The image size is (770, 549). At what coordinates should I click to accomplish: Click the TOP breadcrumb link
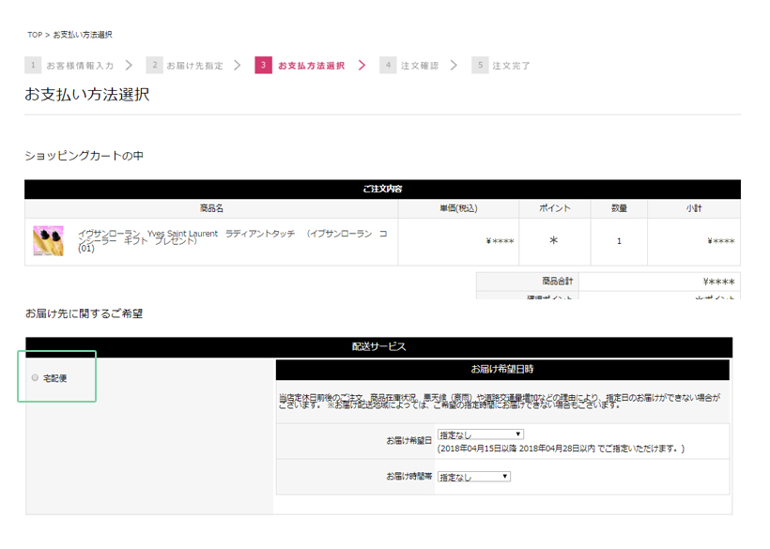point(35,35)
